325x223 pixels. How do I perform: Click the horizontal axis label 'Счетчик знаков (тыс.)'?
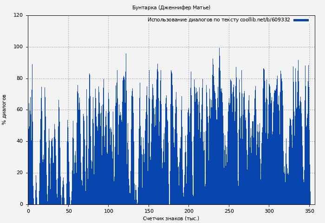pyautogui.click(x=171, y=218)
